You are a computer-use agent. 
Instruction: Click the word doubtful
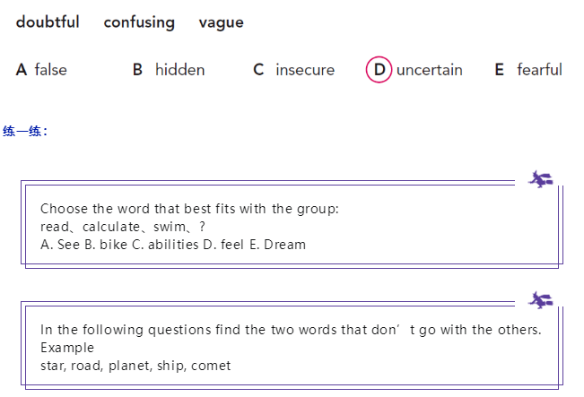[48, 22]
